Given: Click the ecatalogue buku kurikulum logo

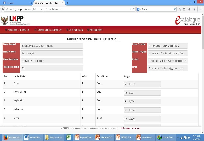Looking at the screenshot, I should click(188, 20).
